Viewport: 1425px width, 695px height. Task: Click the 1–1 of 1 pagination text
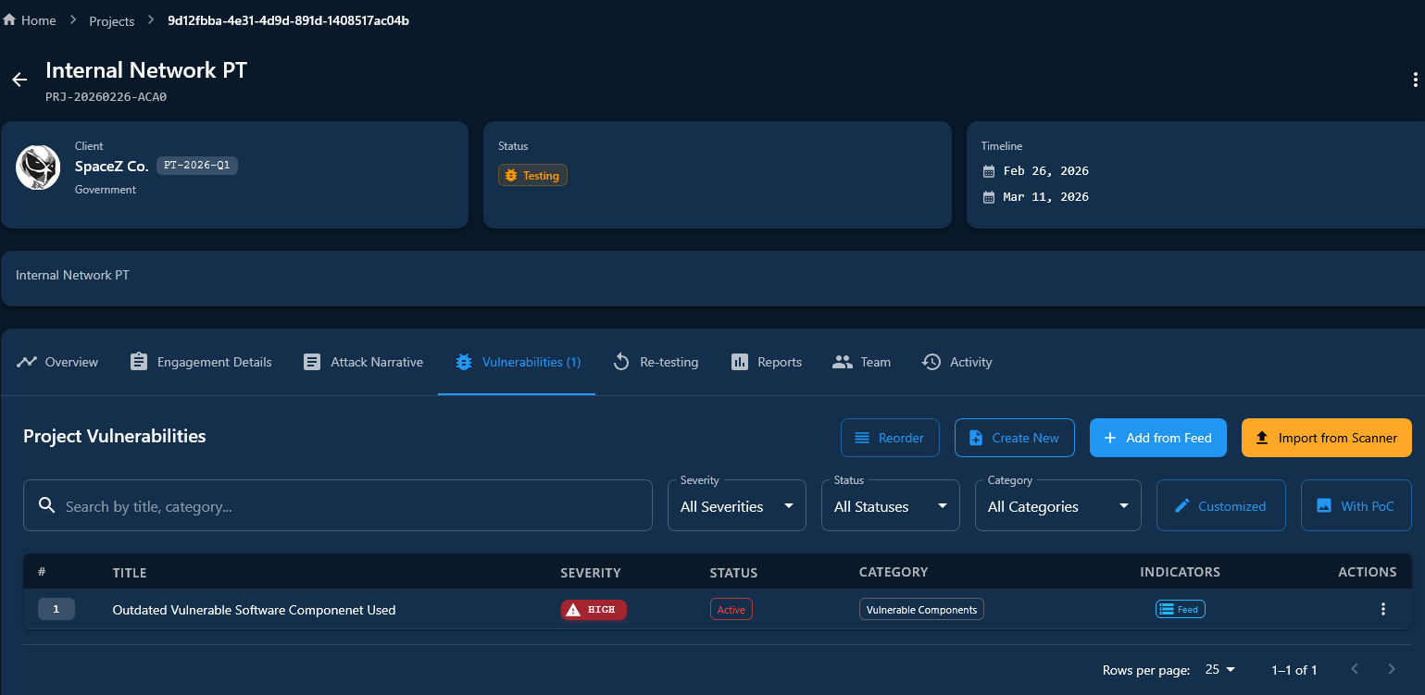pos(1294,669)
